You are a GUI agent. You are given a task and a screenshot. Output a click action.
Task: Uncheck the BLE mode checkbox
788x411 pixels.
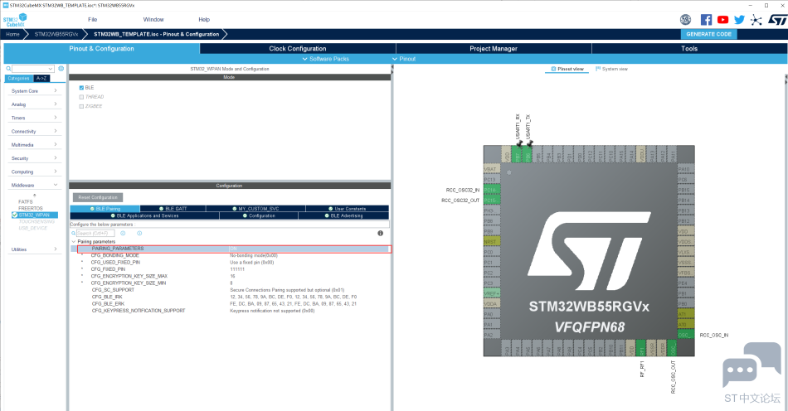tap(81, 88)
